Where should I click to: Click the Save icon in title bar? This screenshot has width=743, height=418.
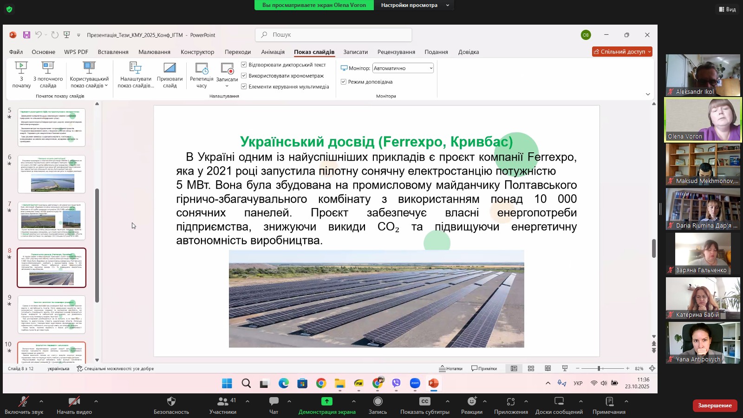[26, 35]
